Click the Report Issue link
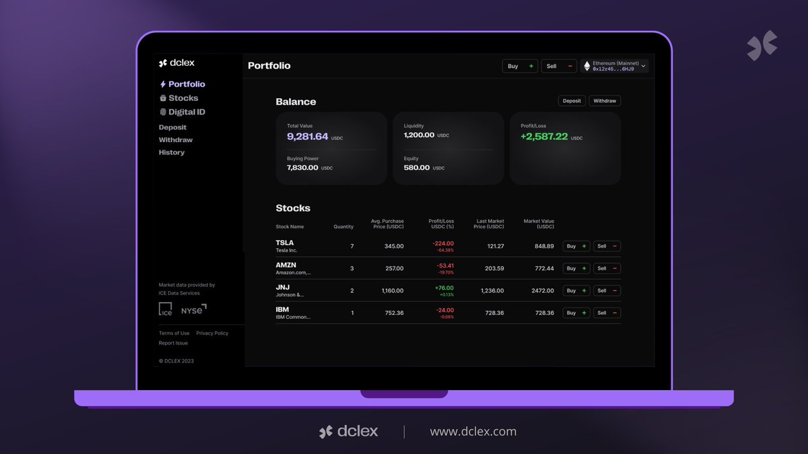The width and height of the screenshot is (808, 454). coord(173,343)
